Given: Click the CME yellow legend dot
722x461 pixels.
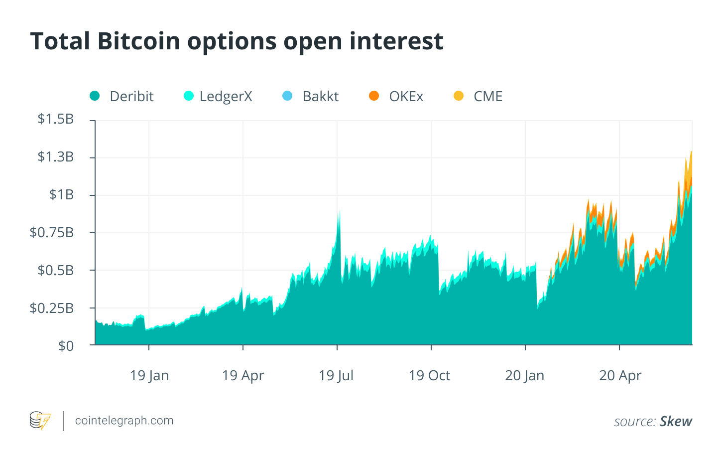Looking at the screenshot, I should pos(459,96).
